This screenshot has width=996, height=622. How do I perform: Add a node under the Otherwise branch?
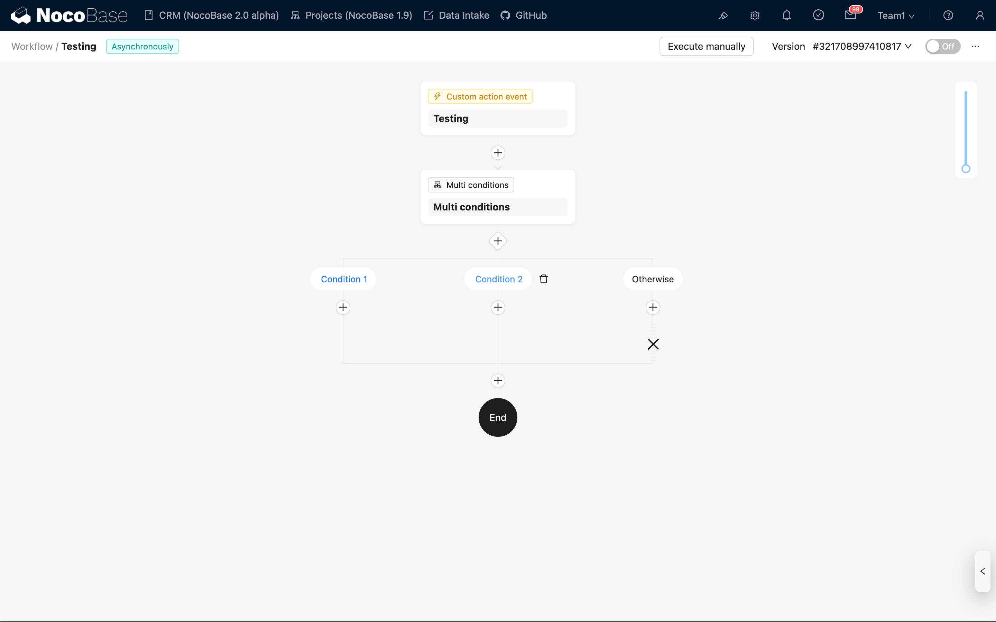[653, 307]
